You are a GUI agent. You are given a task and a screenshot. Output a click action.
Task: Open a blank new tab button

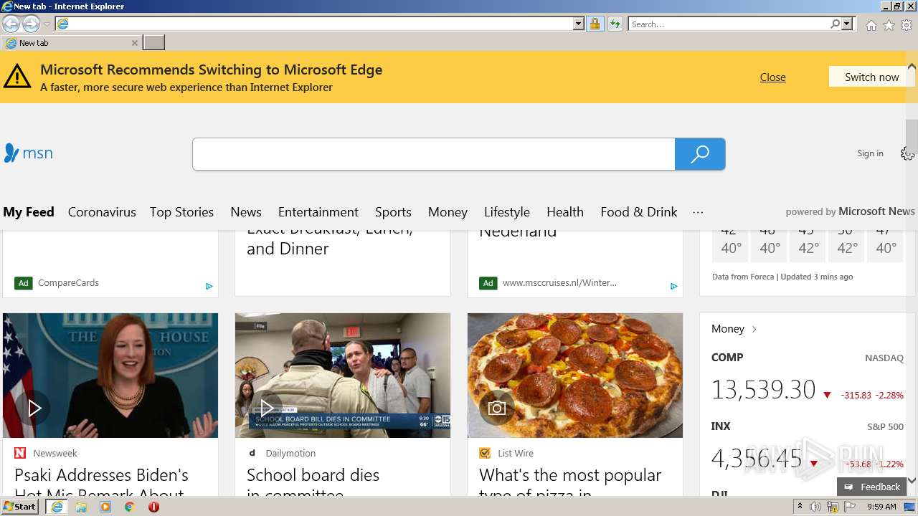click(x=153, y=43)
